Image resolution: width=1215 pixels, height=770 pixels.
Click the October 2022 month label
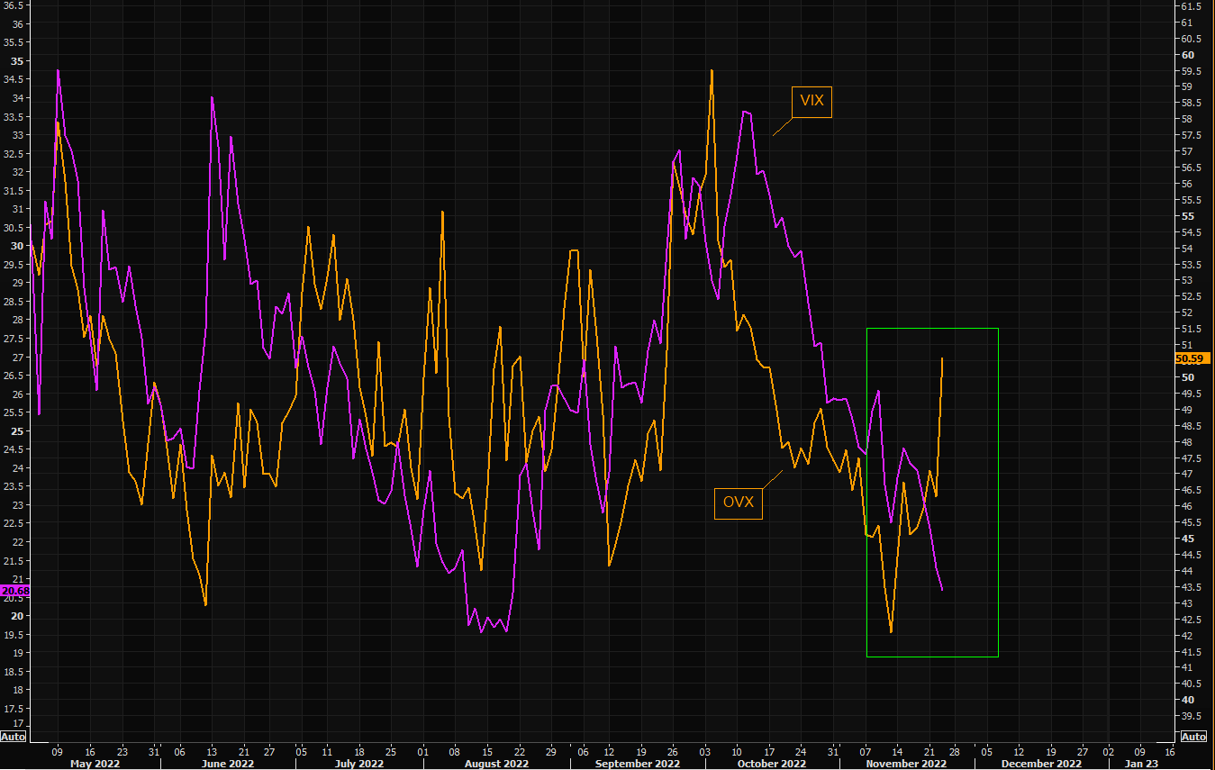pos(772,763)
